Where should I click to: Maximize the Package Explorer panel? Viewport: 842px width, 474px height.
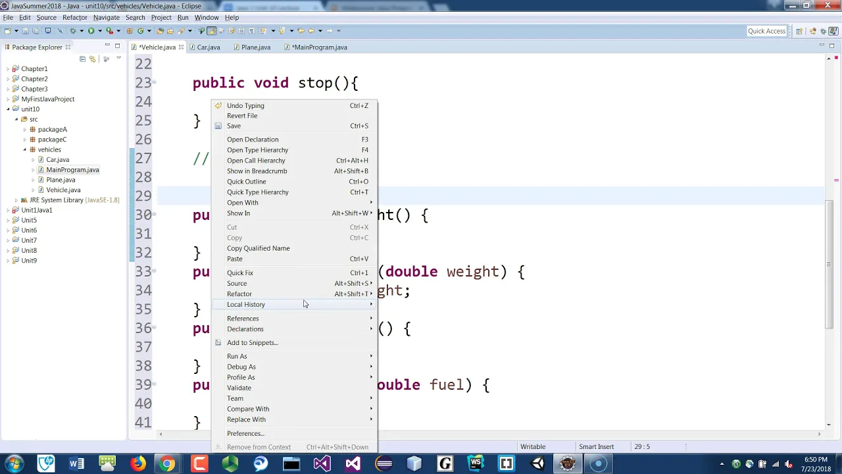coord(117,45)
